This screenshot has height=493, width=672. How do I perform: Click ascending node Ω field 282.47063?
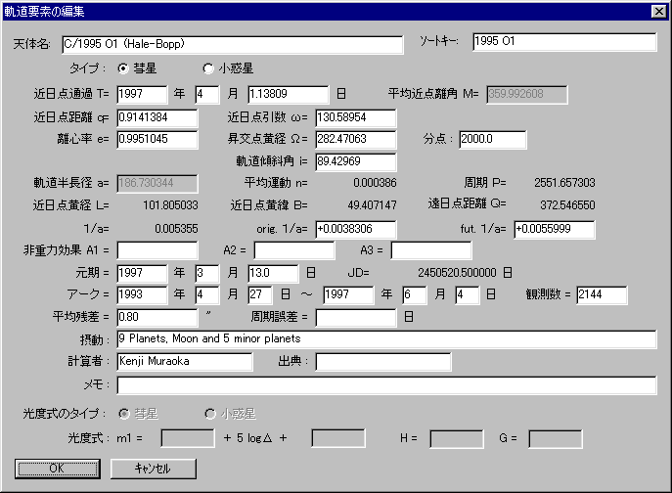pos(356,139)
